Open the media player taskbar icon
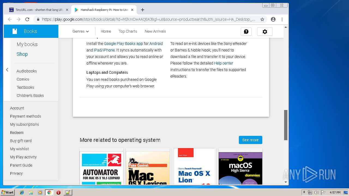 click(40, 192)
